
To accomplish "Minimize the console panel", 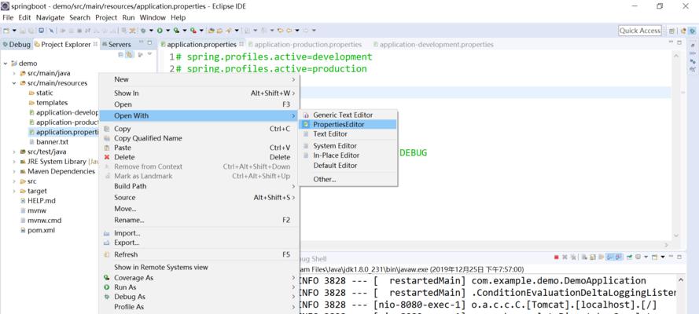I will click(671, 257).
